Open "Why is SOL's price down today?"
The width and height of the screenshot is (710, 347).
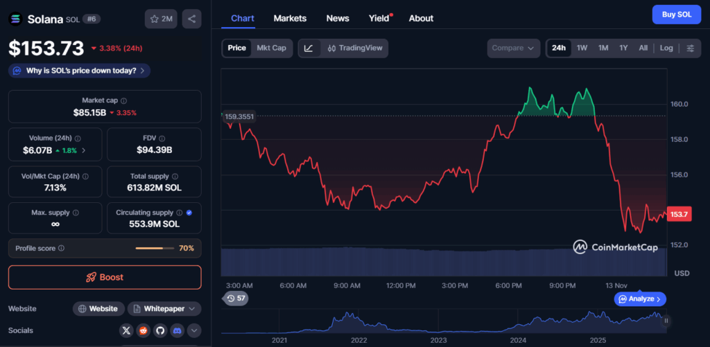(x=79, y=70)
